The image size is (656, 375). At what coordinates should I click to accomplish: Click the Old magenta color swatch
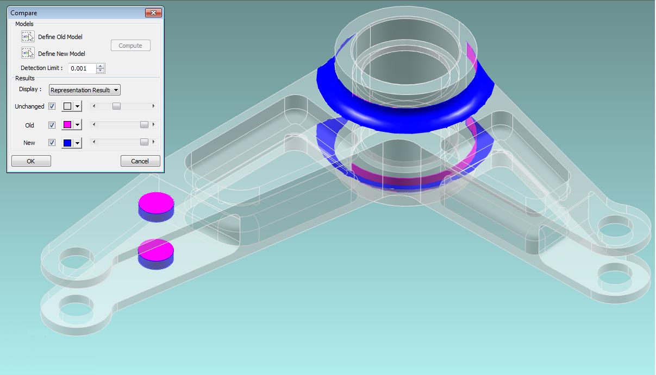(x=67, y=125)
